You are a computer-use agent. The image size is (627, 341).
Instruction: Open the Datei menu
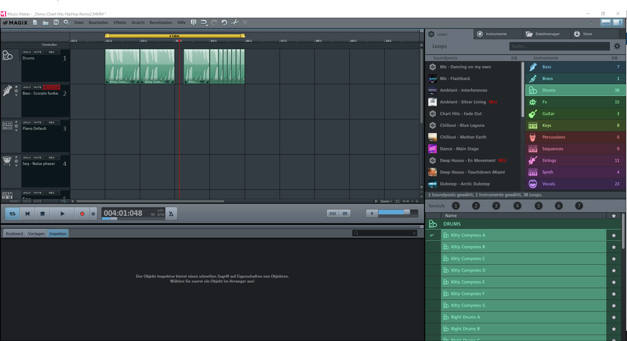click(x=79, y=23)
